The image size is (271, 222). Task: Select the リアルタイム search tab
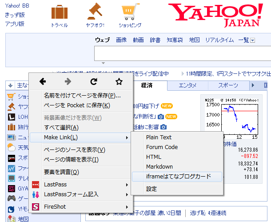click(219, 40)
